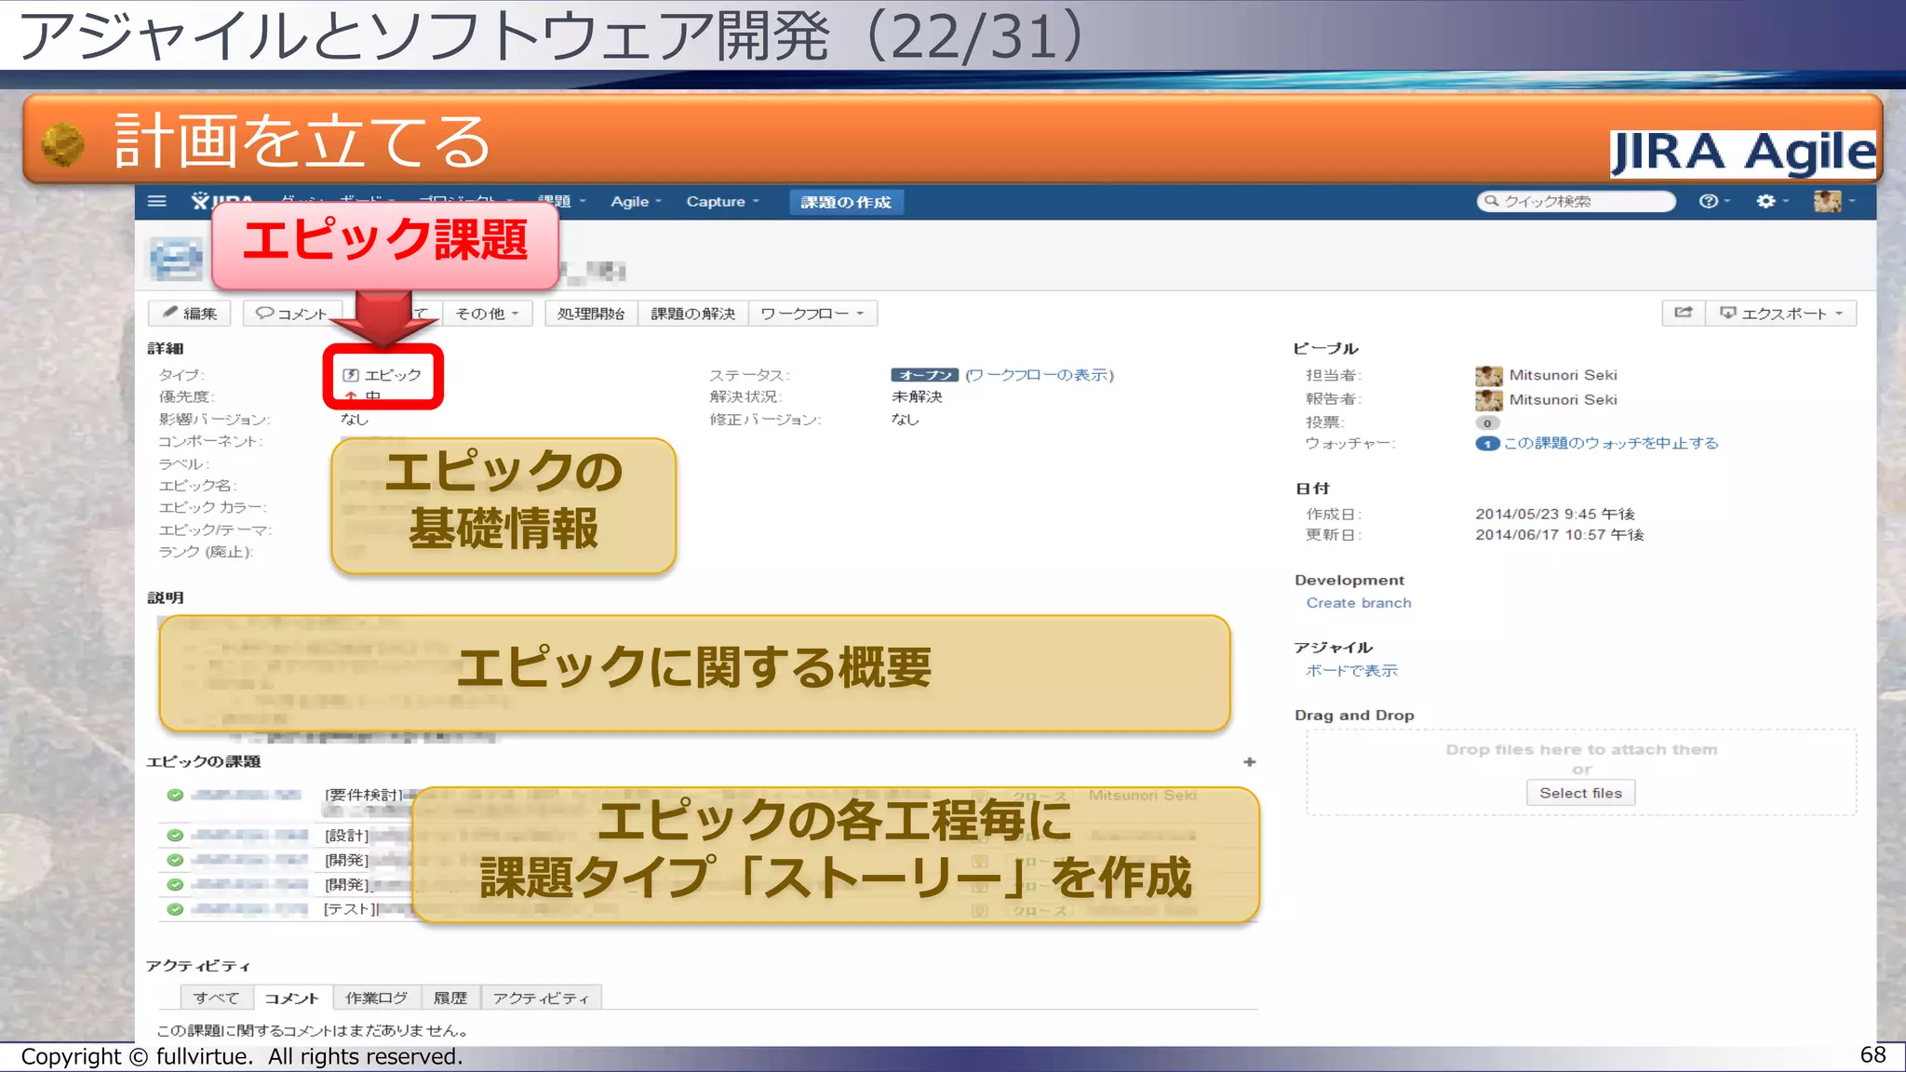Click the 編集 button
Viewport: 1906px width, 1072px height.
point(190,314)
